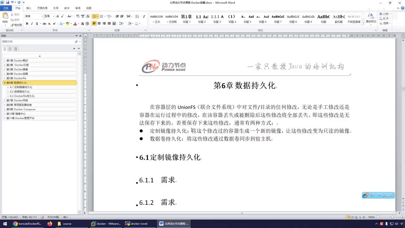
Task: Click the Character Border icon
Action: tap(87, 16)
